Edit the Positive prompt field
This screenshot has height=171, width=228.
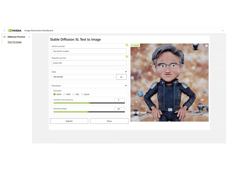coord(89,51)
